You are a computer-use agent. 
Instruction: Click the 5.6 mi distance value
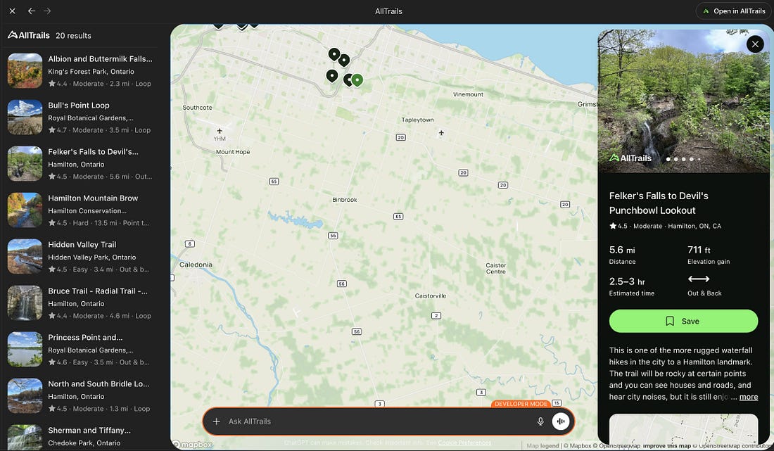tap(622, 250)
